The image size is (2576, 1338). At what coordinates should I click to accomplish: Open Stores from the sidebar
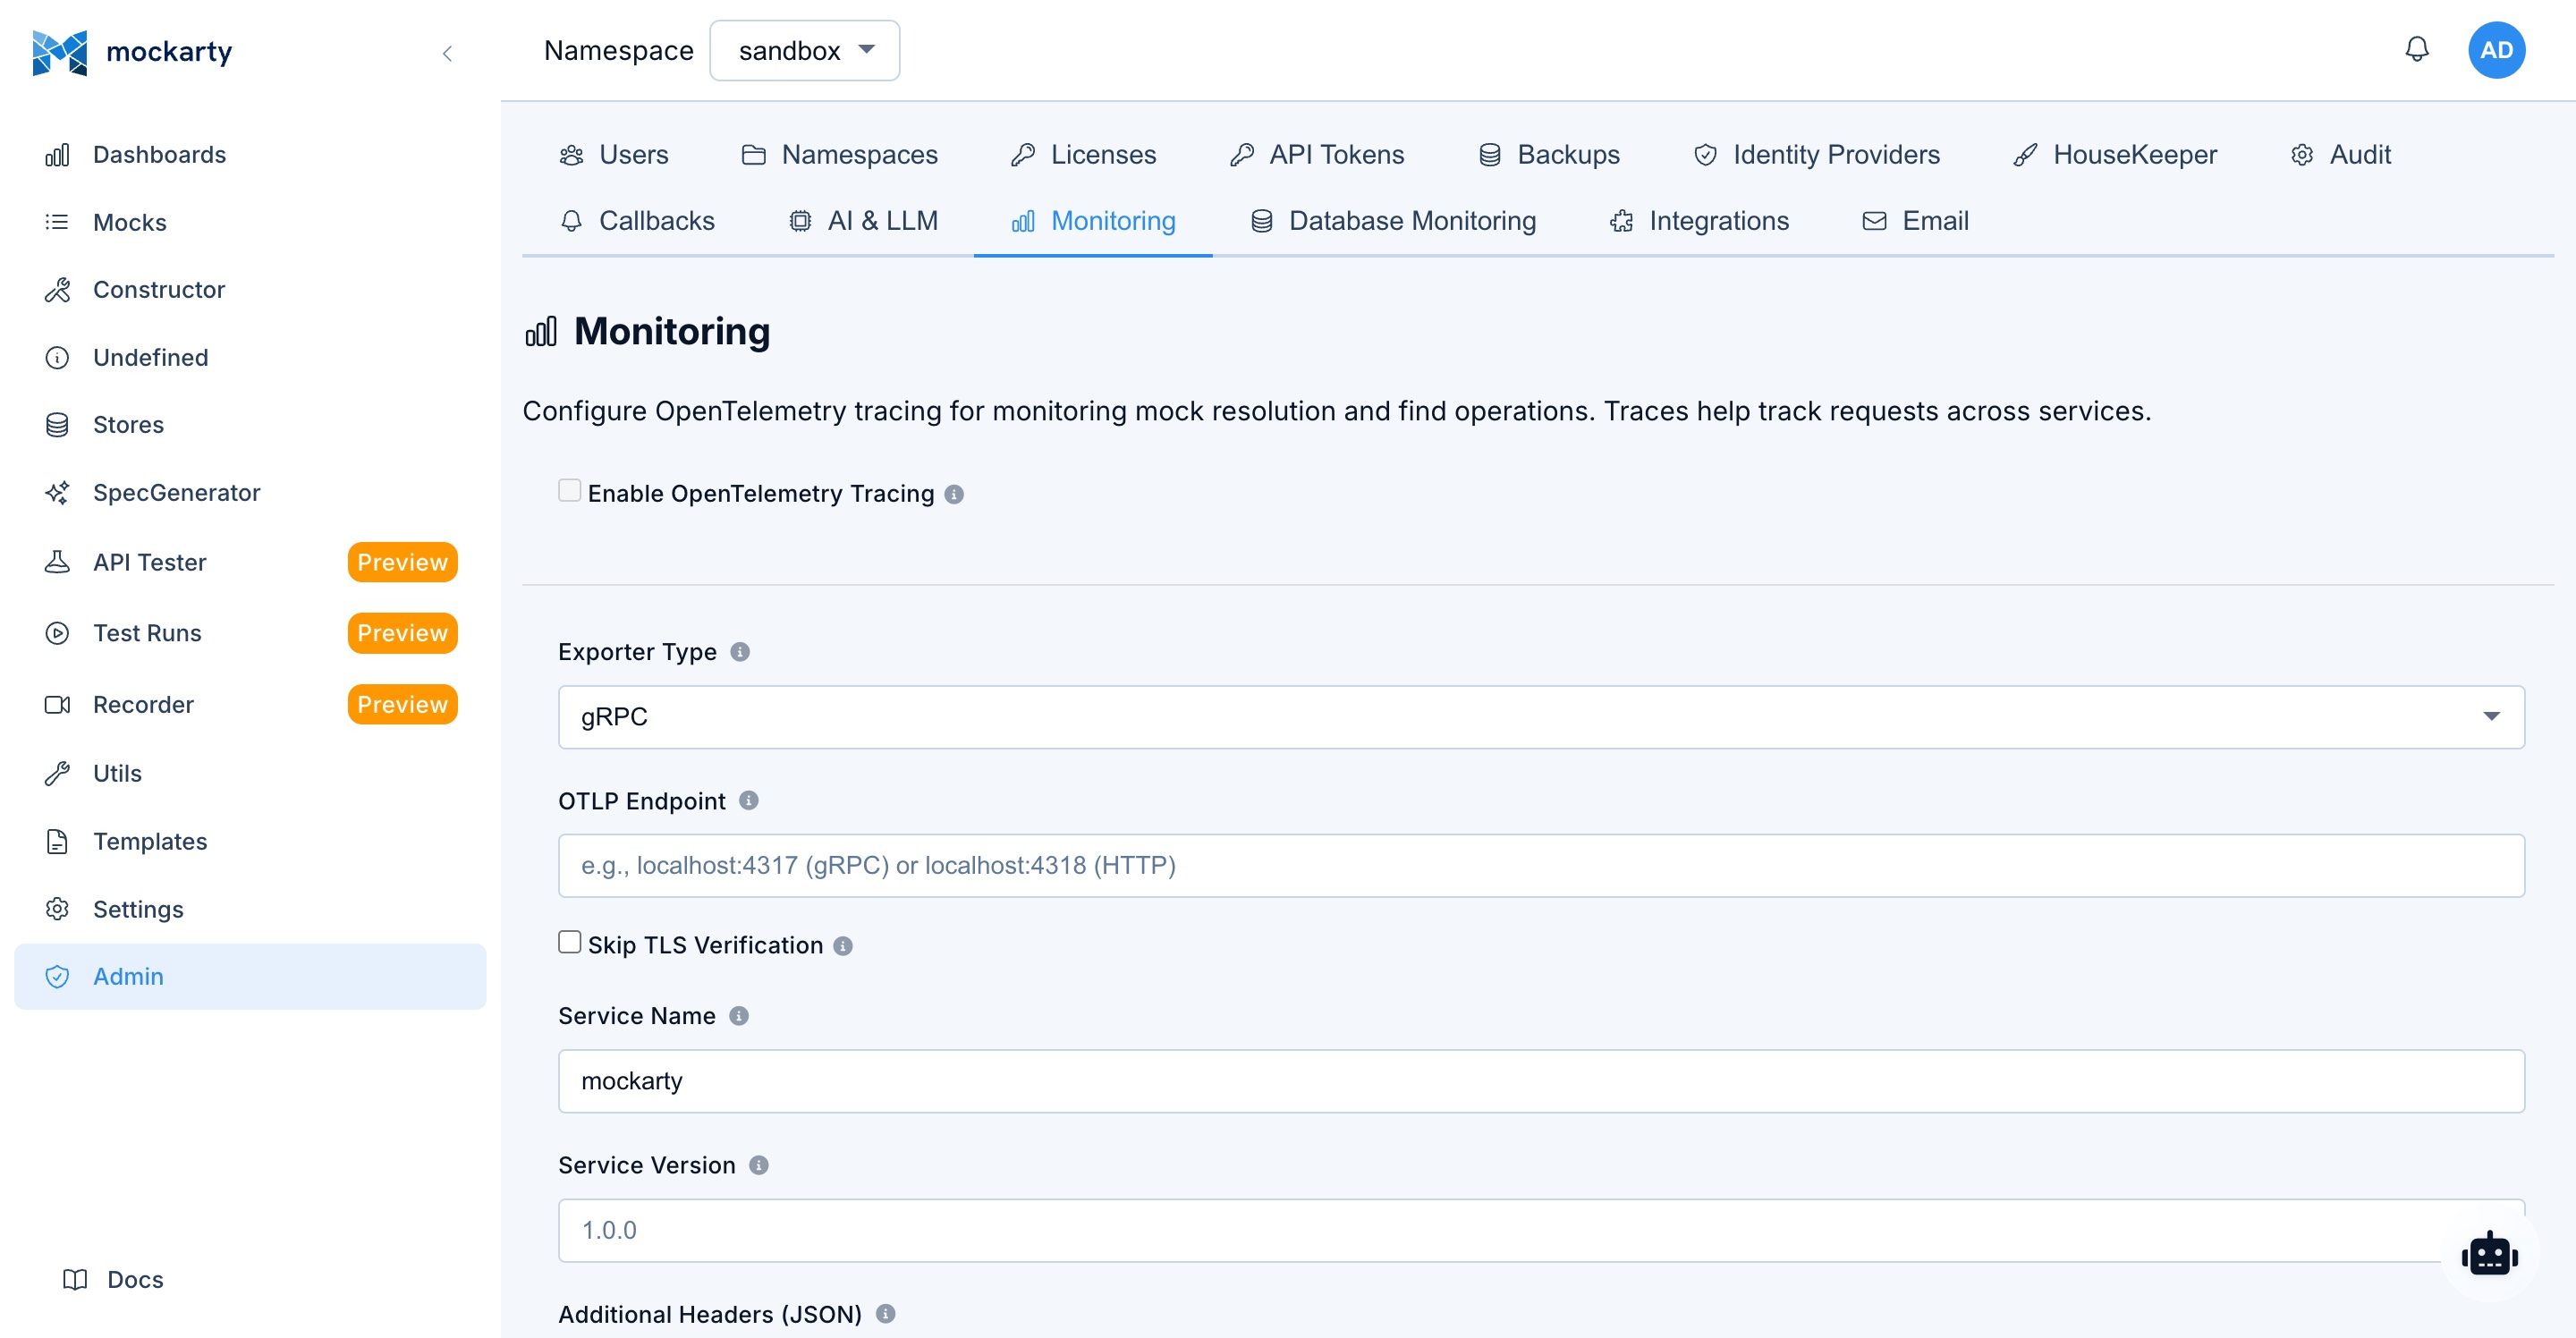point(250,425)
